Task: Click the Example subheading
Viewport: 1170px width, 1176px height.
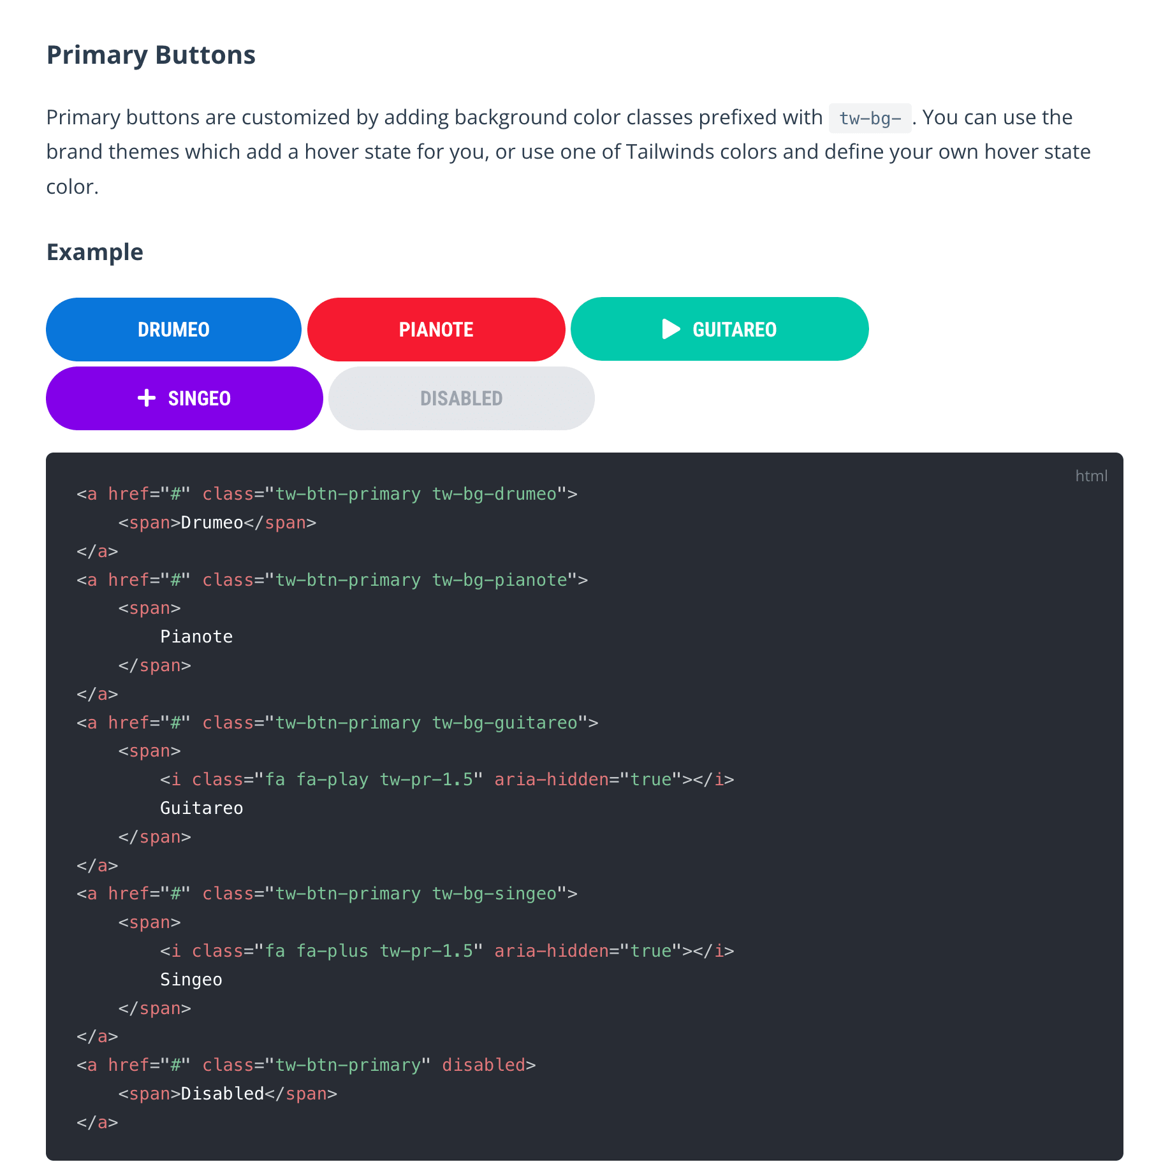Action: click(95, 252)
